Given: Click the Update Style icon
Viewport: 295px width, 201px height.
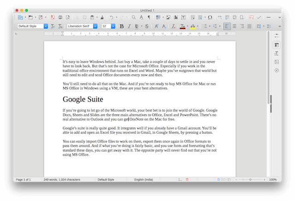Looking at the screenshot, I should (53, 26).
